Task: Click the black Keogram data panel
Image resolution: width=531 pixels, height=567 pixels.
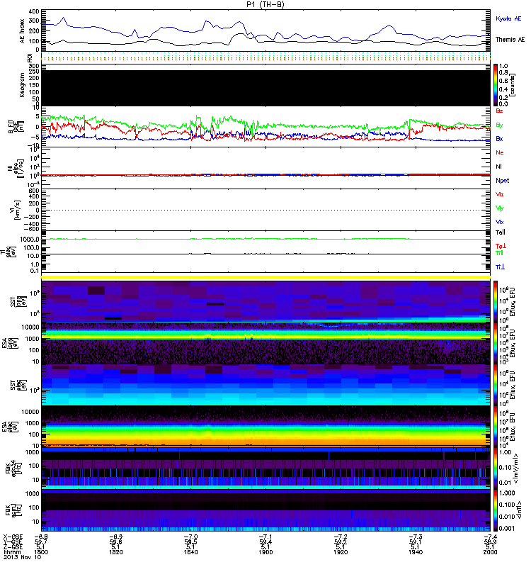Action: 265,88
